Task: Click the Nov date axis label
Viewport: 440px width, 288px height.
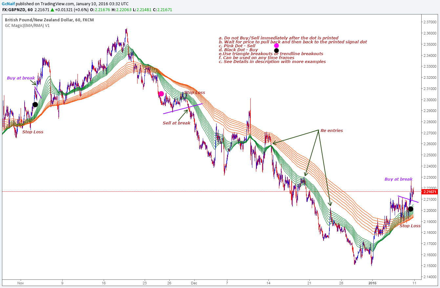Action: click(x=21, y=282)
